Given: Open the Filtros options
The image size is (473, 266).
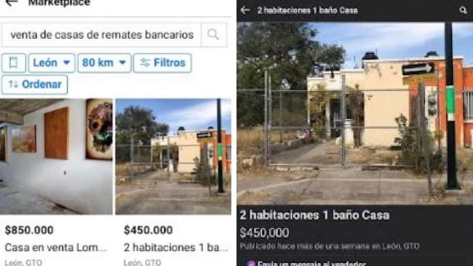Looking at the screenshot, I should tap(163, 63).
